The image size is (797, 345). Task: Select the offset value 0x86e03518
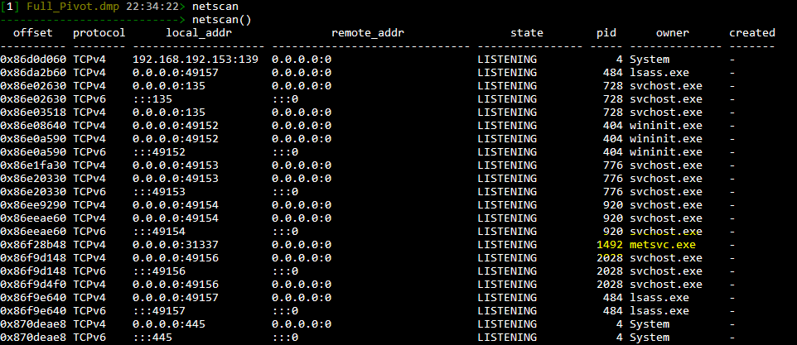(x=32, y=113)
